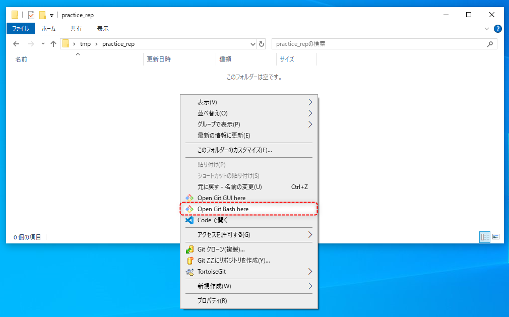Choose このフォルダーのカスタマイズ(F)...

click(x=249, y=150)
